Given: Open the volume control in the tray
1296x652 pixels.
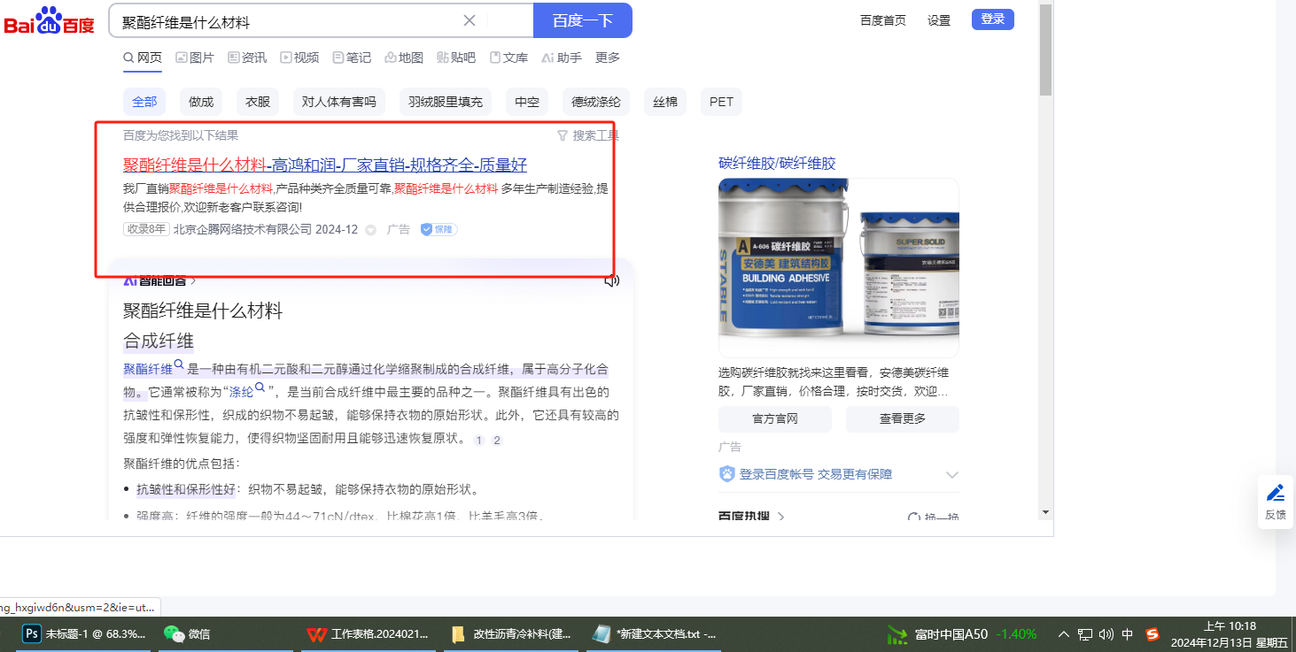Looking at the screenshot, I should (1106, 634).
